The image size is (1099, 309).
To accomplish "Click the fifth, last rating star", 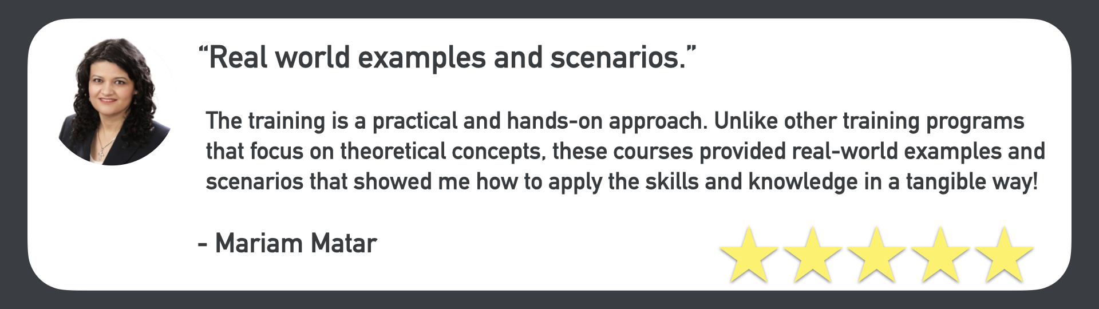I will [x=1004, y=255].
